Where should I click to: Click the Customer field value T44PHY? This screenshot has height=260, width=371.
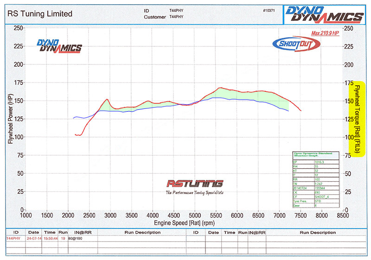pyautogui.click(x=176, y=17)
